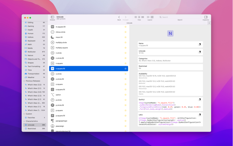Screen dimensions: 233x146
Task: Favorite the m.square.fill symbol star
Action: point(125,27)
